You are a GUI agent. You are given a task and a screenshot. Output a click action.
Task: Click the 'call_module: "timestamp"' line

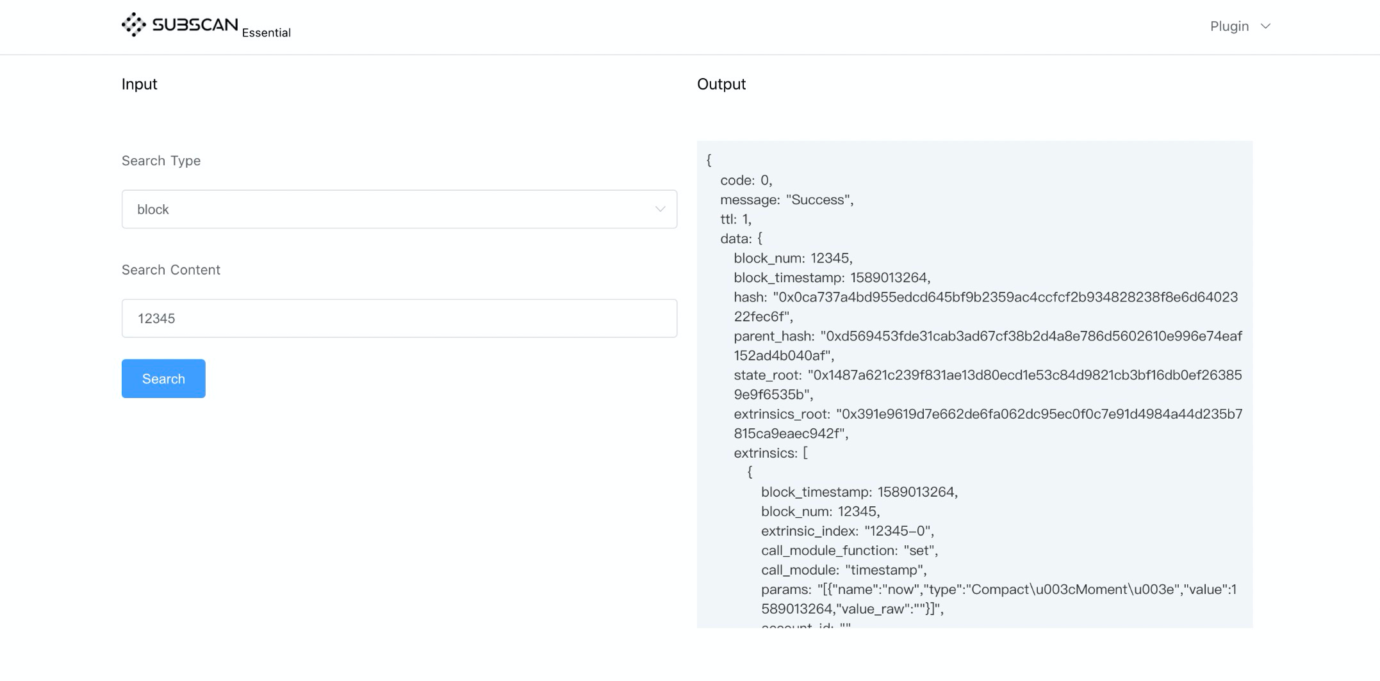[844, 570]
